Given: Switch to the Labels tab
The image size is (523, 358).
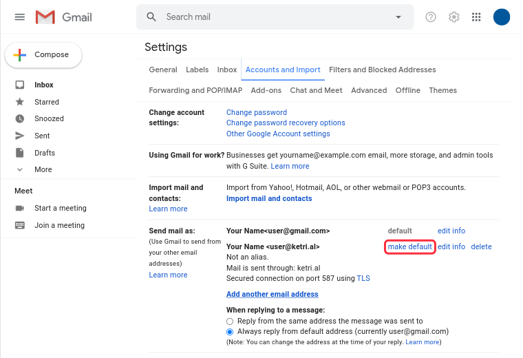Looking at the screenshot, I should (197, 70).
